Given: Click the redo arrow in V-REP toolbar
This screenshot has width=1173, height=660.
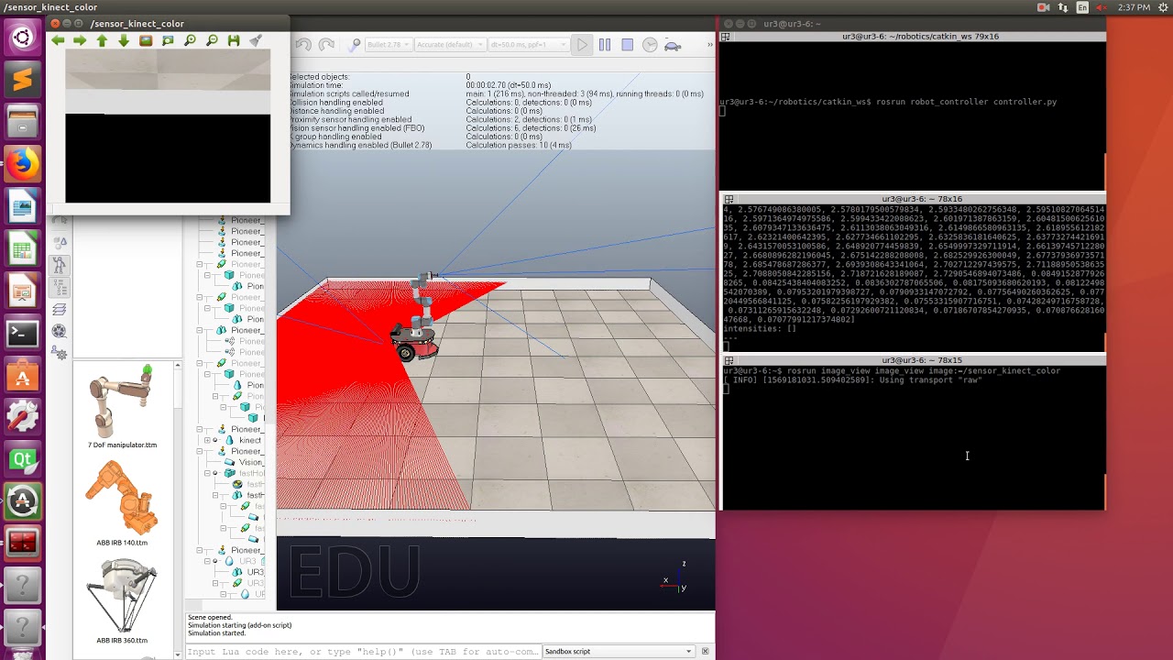Looking at the screenshot, I should 327,45.
